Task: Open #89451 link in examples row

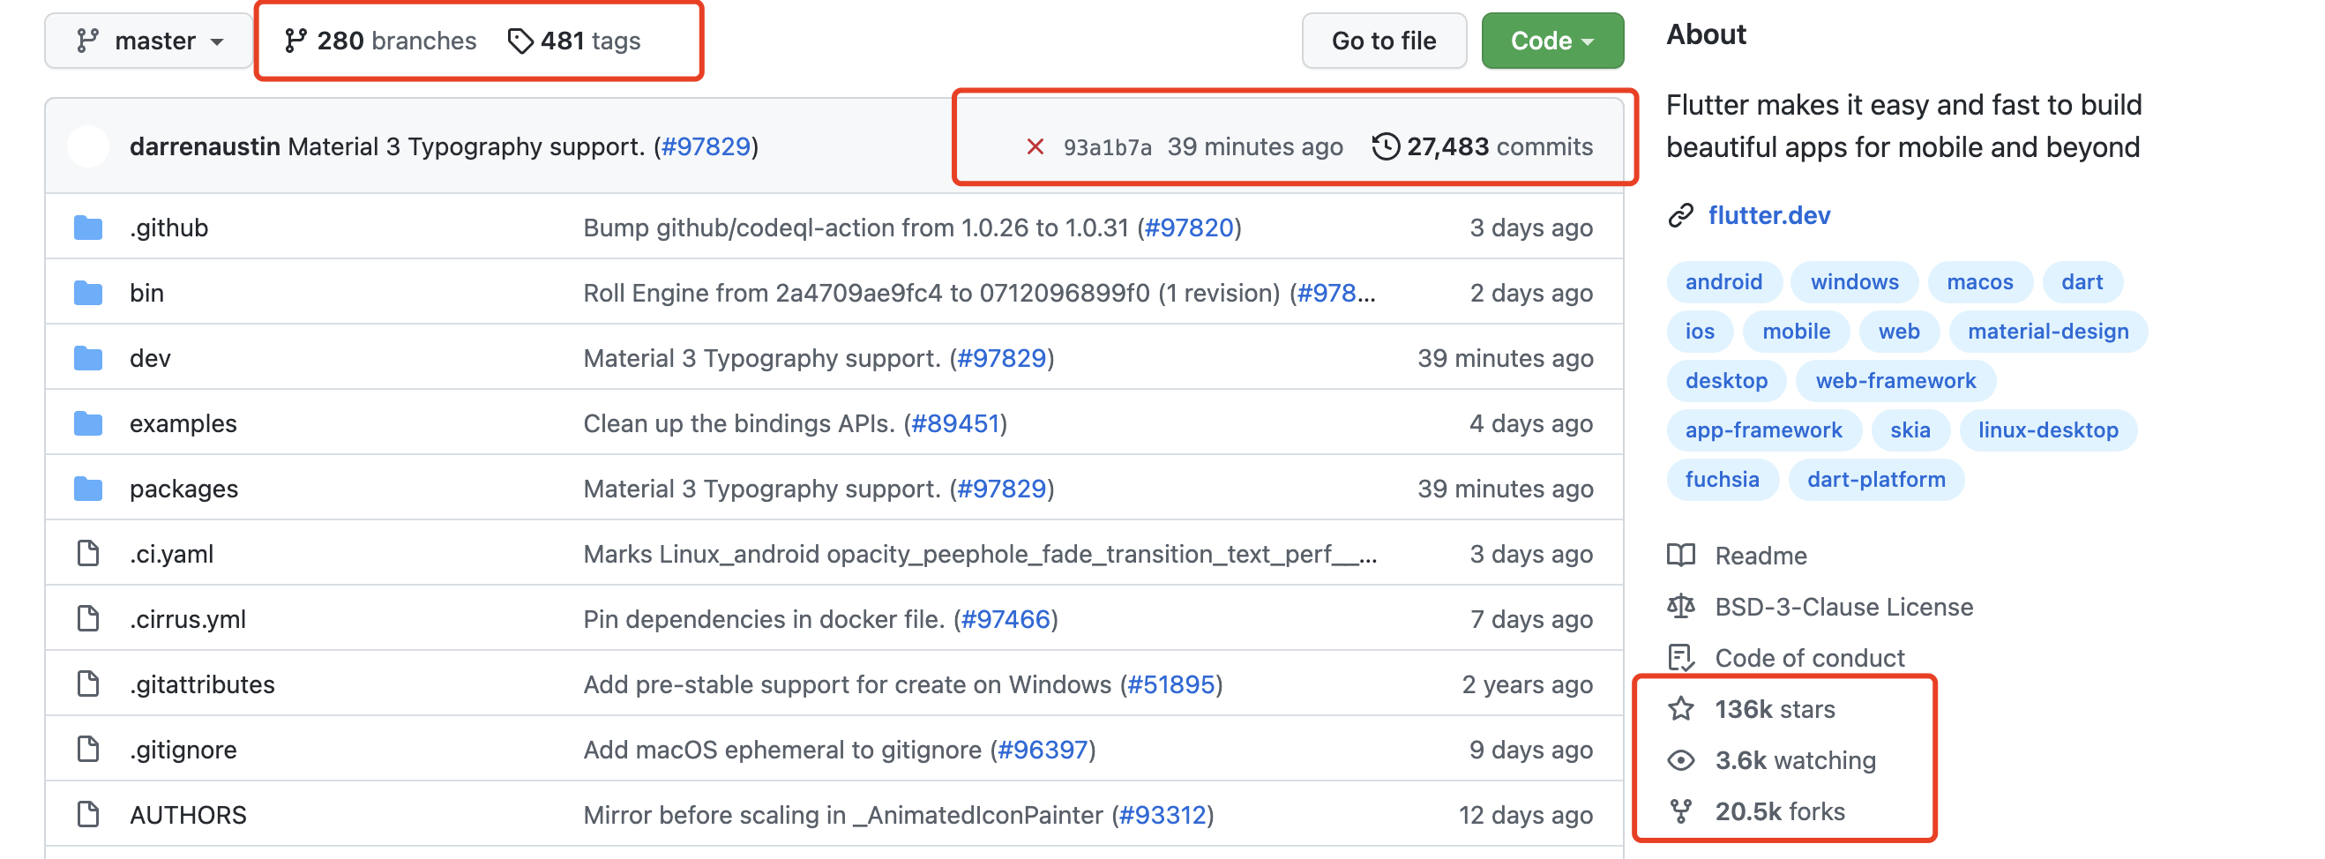Action: pyautogui.click(x=955, y=423)
